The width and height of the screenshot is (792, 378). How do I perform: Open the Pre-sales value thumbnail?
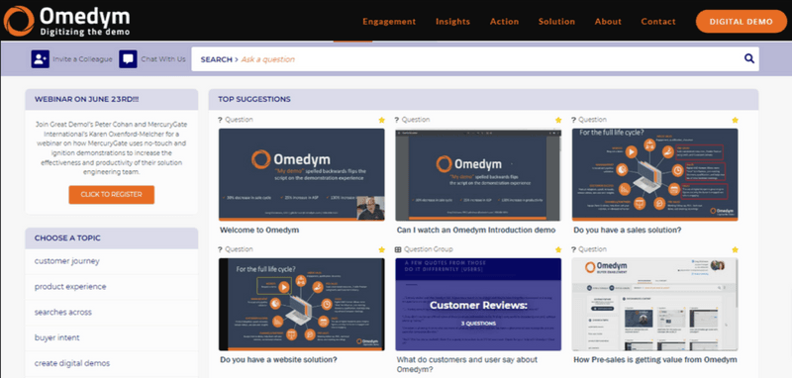[654, 305]
